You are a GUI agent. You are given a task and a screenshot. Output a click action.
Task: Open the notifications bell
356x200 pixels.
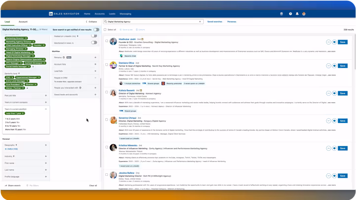point(297,14)
